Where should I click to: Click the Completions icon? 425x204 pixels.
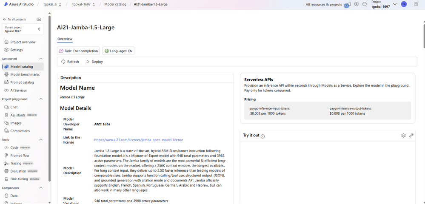point(6,131)
